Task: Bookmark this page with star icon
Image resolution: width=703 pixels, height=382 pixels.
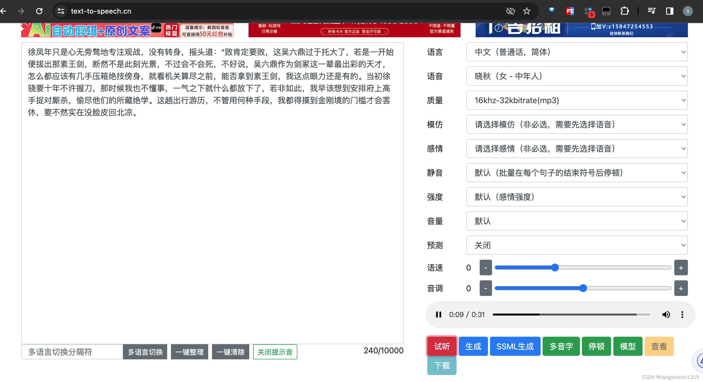Action: pos(526,11)
